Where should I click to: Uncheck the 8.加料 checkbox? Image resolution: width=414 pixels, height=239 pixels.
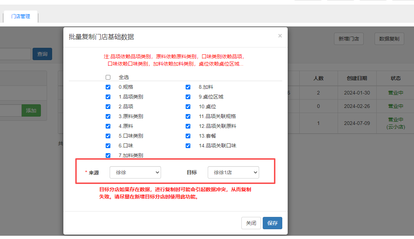tap(188, 87)
